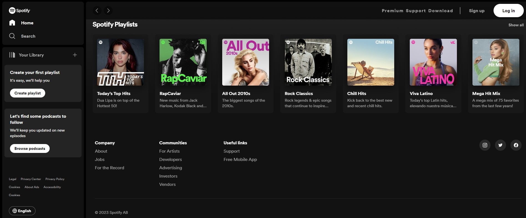Click the Spotify logo
This screenshot has width=526, height=218.
pyautogui.click(x=19, y=11)
